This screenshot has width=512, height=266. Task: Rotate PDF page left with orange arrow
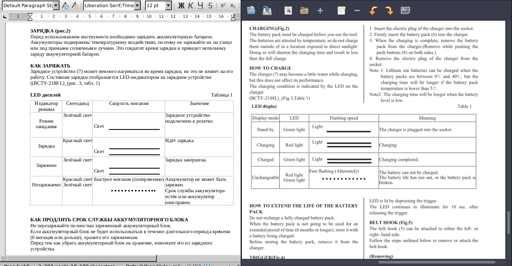click(373, 11)
